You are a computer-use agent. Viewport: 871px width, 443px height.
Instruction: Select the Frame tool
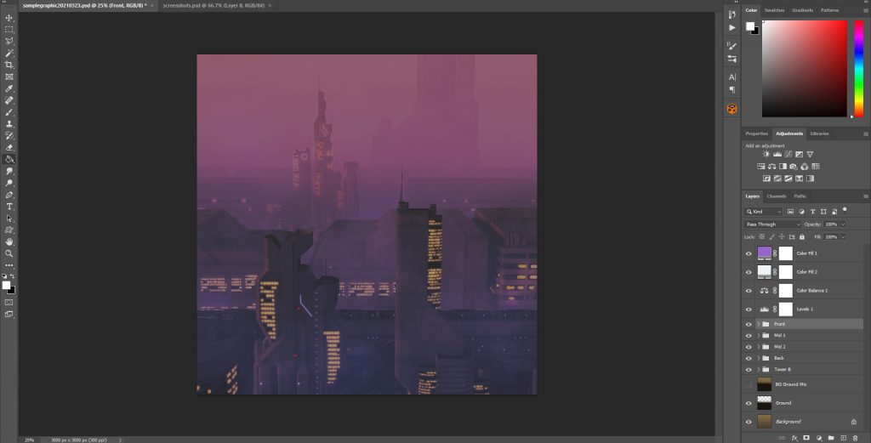click(x=9, y=77)
